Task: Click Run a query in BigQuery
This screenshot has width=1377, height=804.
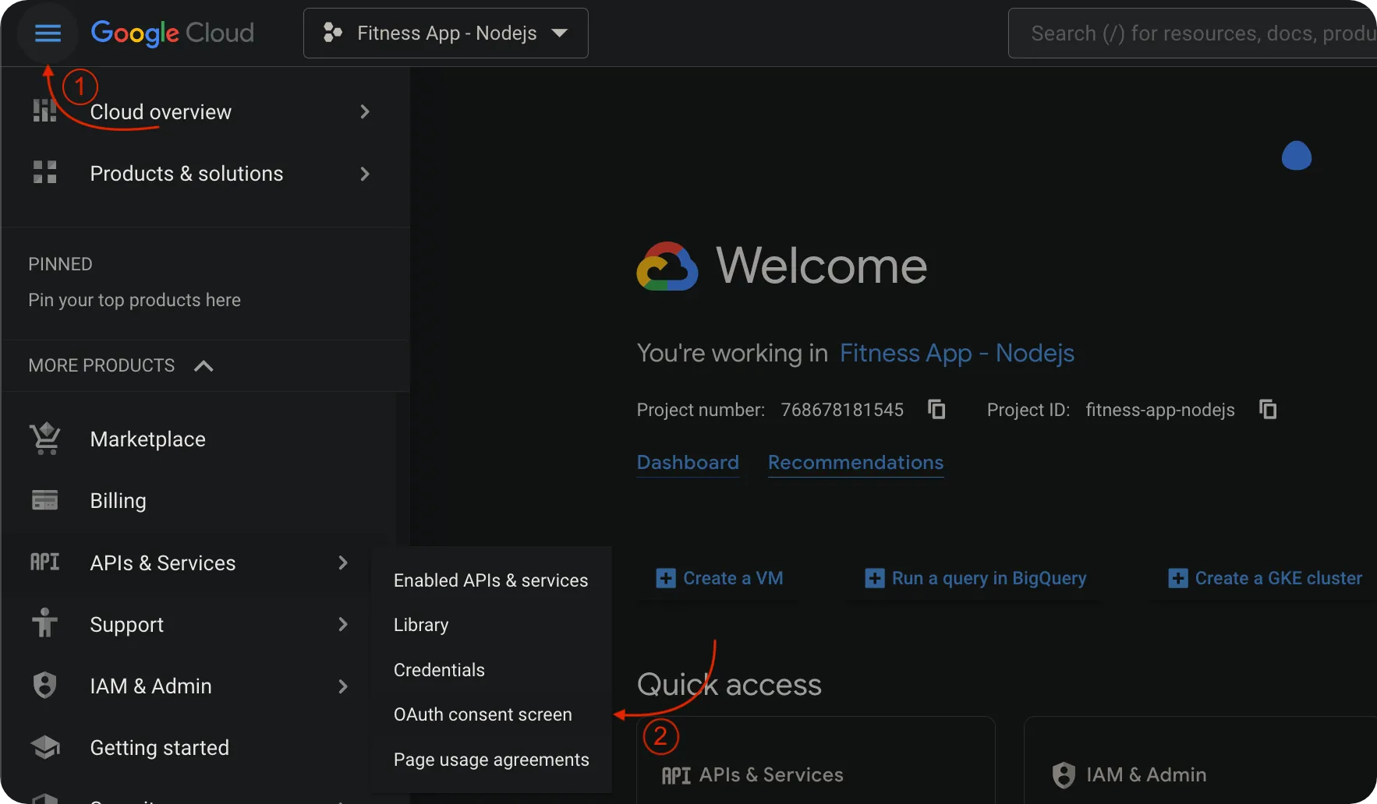Action: [x=975, y=578]
